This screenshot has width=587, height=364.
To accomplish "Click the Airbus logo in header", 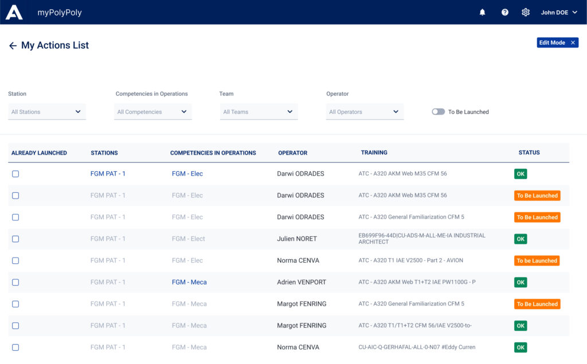I will click(14, 12).
